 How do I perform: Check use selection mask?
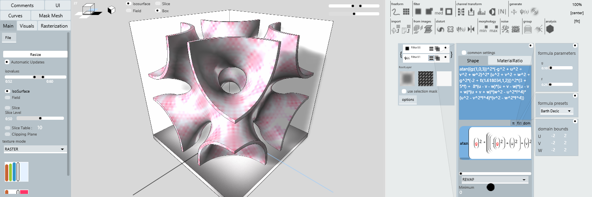pyautogui.click(x=404, y=91)
